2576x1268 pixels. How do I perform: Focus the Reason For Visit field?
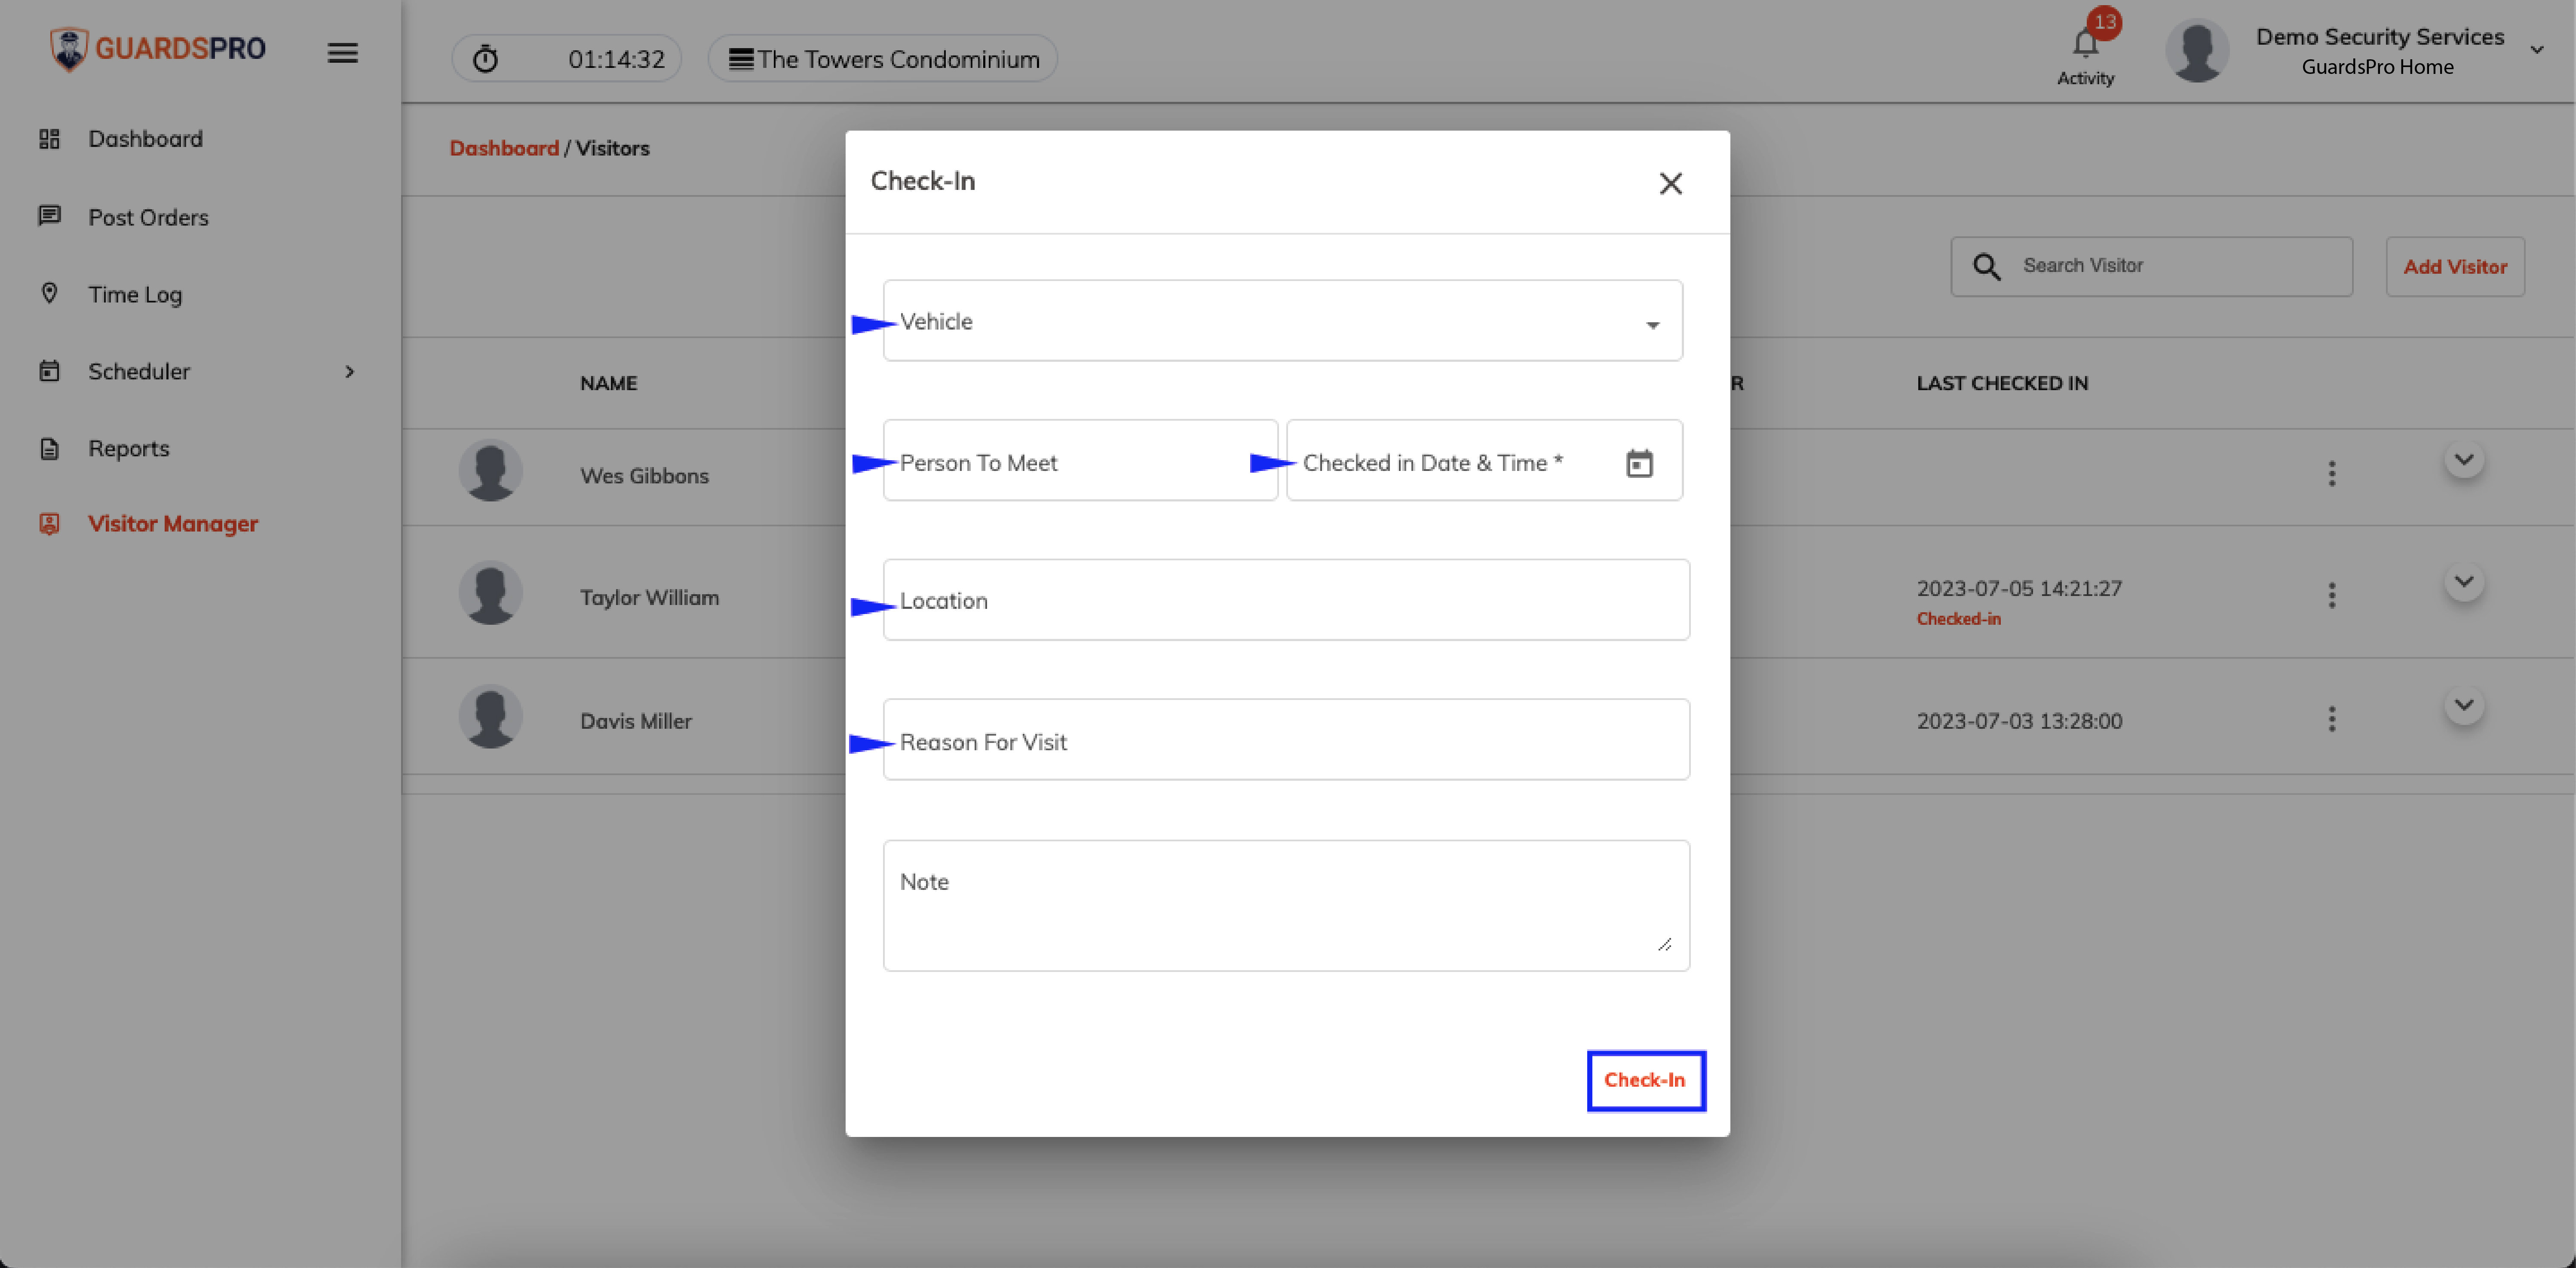point(1286,740)
